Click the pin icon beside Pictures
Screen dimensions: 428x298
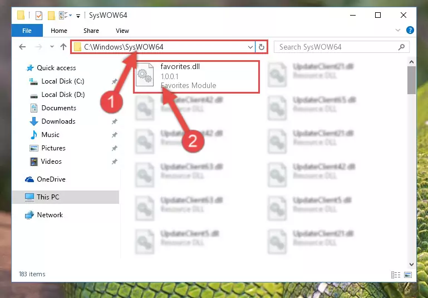[x=114, y=148]
